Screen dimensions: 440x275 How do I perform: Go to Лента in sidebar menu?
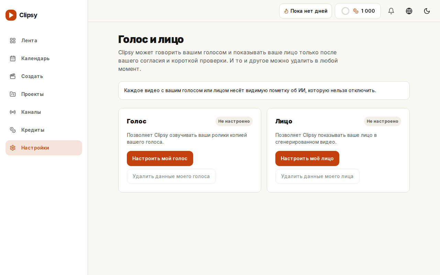point(44,41)
